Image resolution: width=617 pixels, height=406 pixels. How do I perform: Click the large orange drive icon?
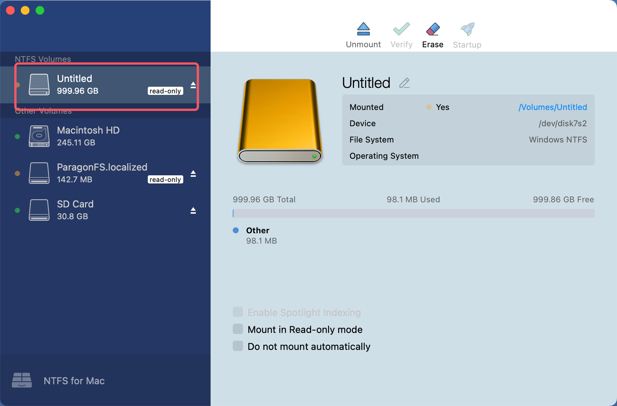click(x=280, y=121)
